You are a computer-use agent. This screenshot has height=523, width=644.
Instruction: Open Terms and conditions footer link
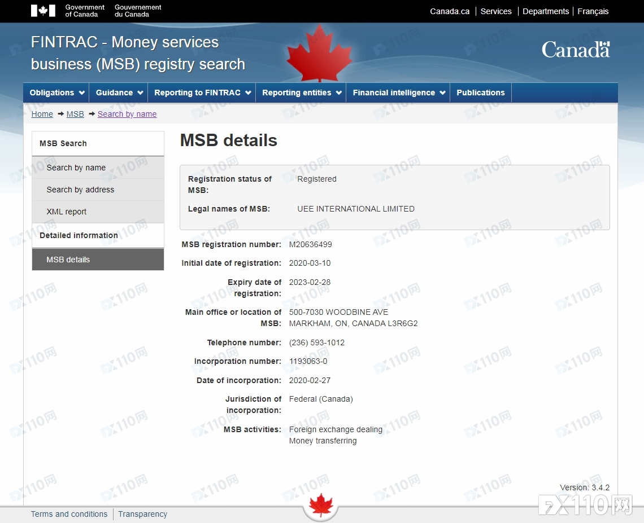pyautogui.click(x=69, y=514)
